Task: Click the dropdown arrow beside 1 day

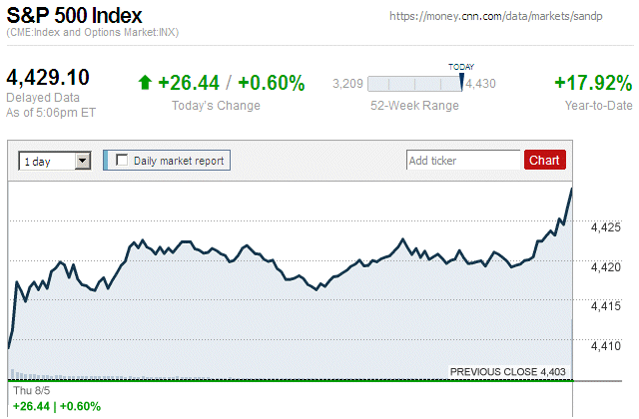Action: click(82, 160)
